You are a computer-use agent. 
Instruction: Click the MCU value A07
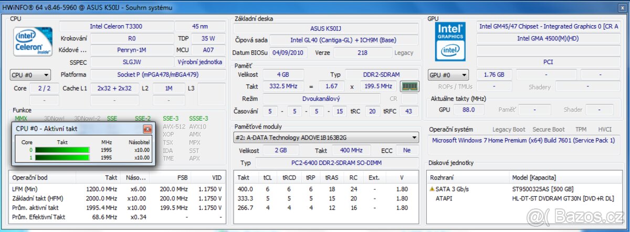208,50
